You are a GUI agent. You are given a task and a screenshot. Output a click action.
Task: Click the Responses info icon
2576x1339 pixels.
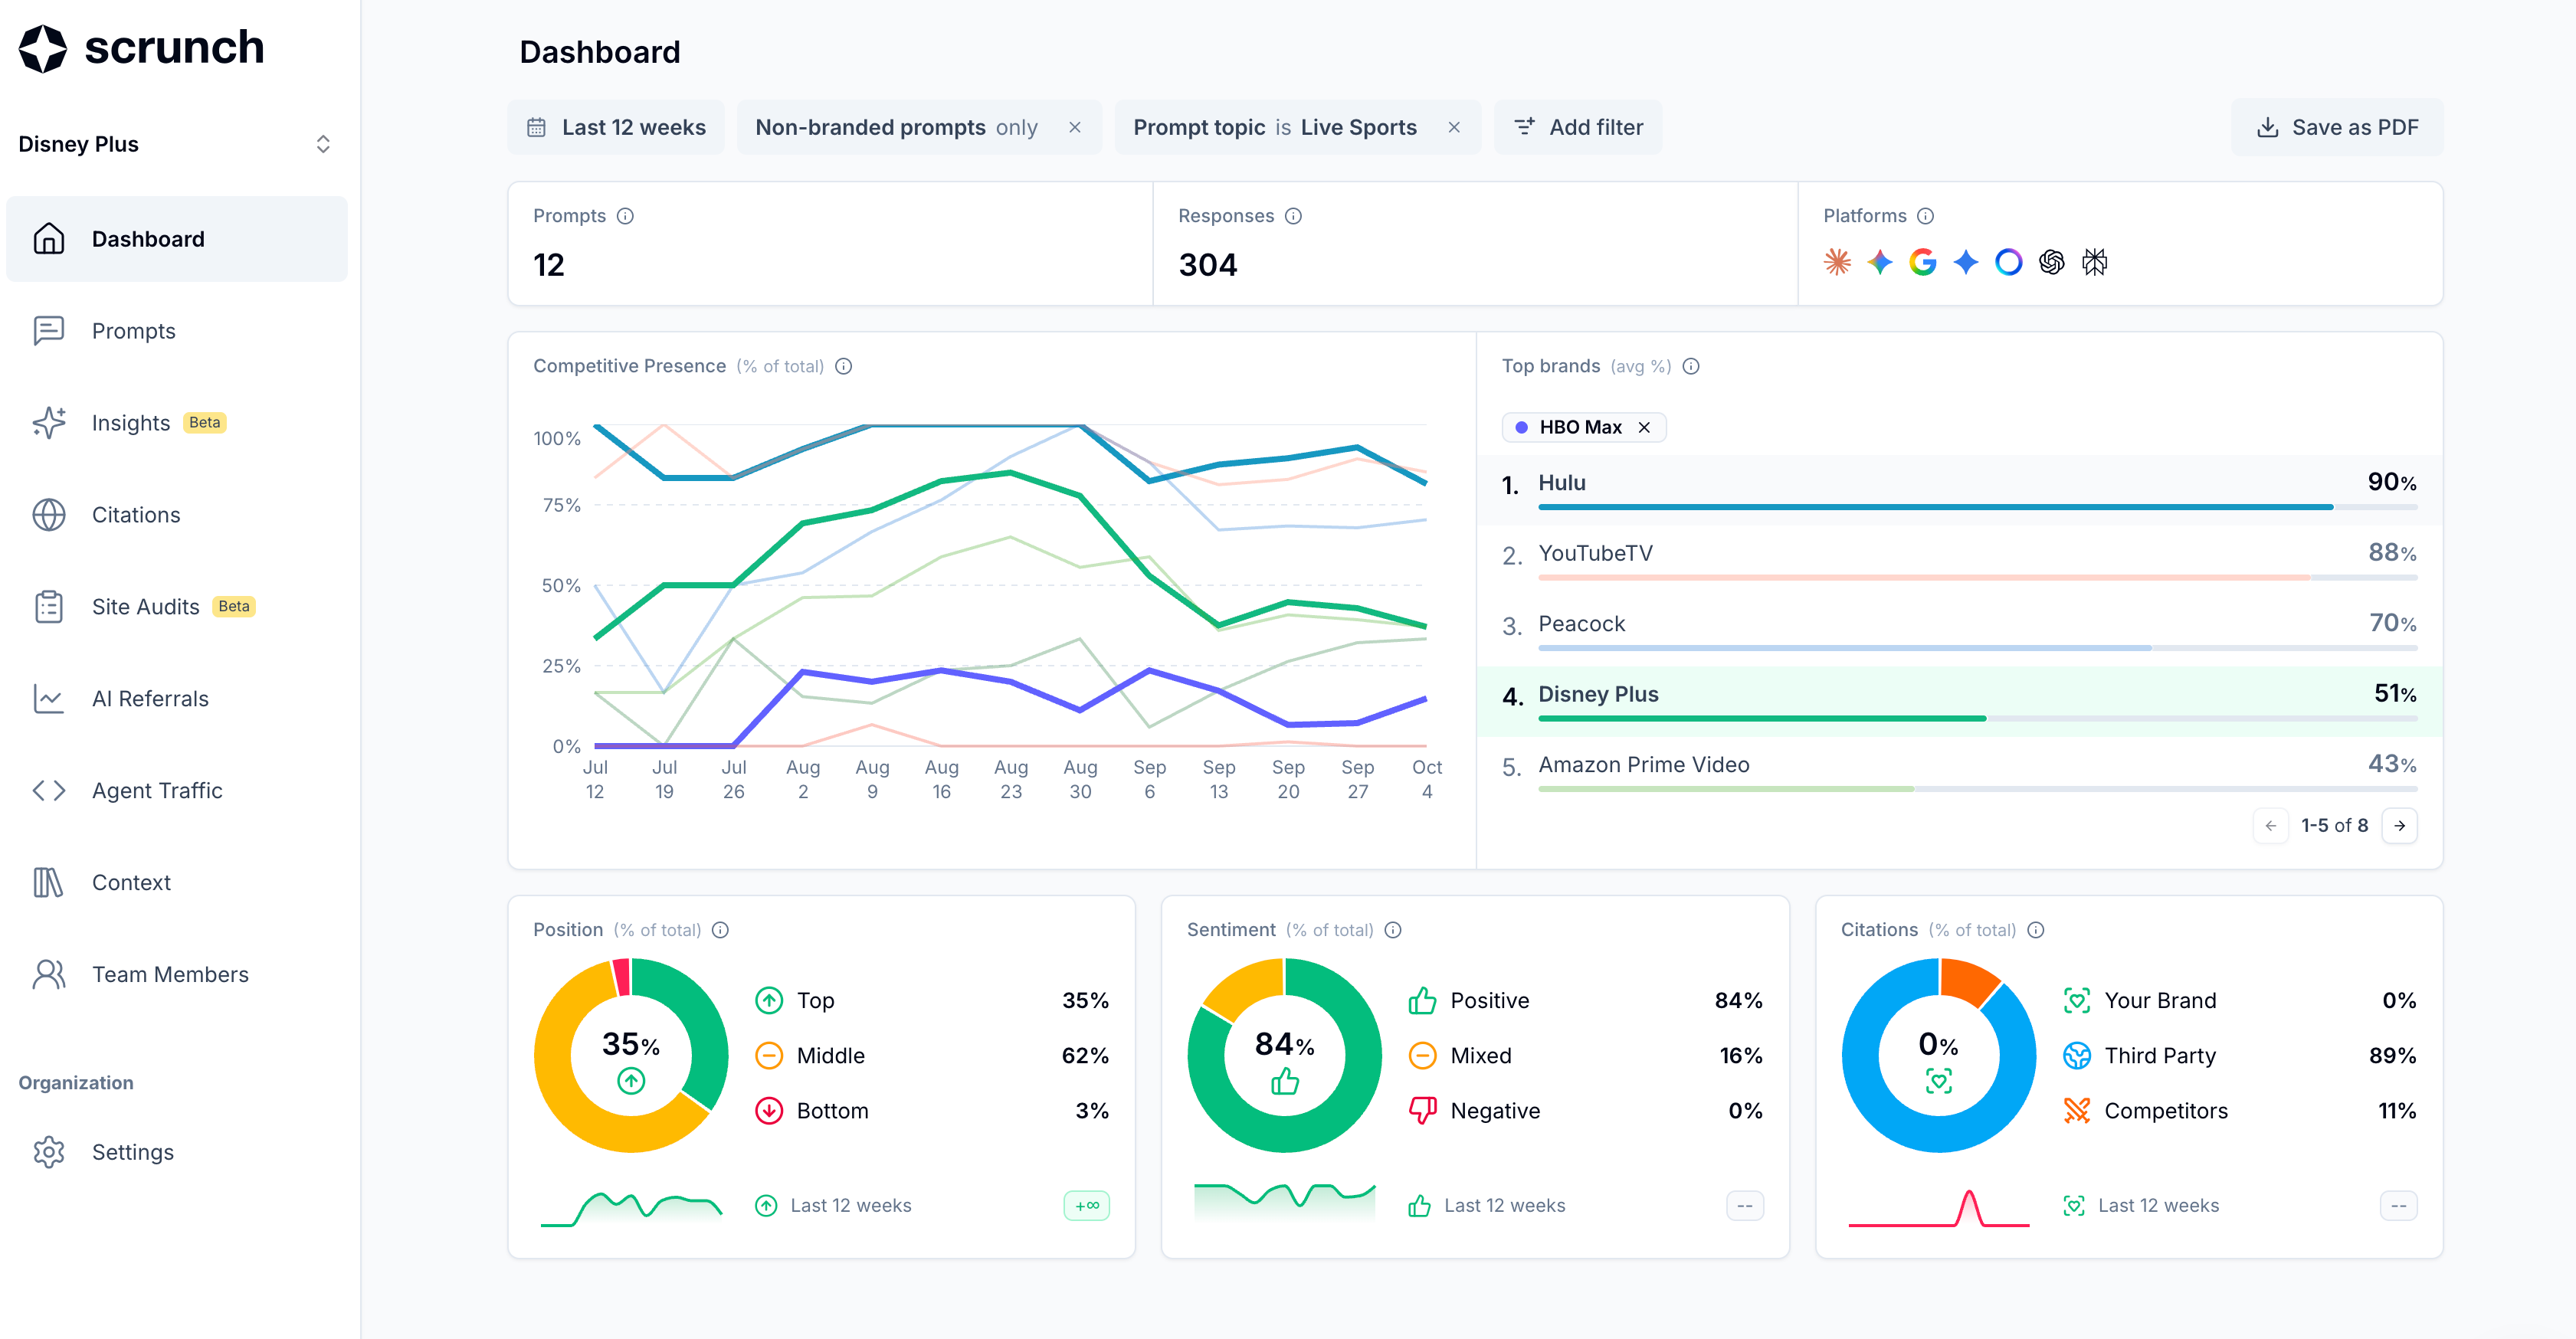1293,216
